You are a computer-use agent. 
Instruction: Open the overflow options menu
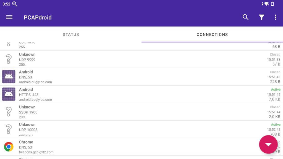tap(275, 17)
